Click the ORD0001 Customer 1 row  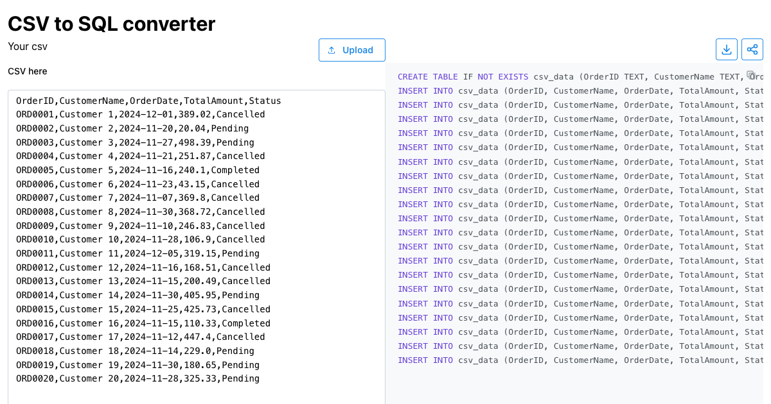click(140, 115)
